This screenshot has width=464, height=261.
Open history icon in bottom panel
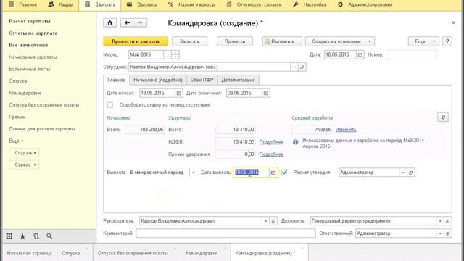(x=36, y=236)
